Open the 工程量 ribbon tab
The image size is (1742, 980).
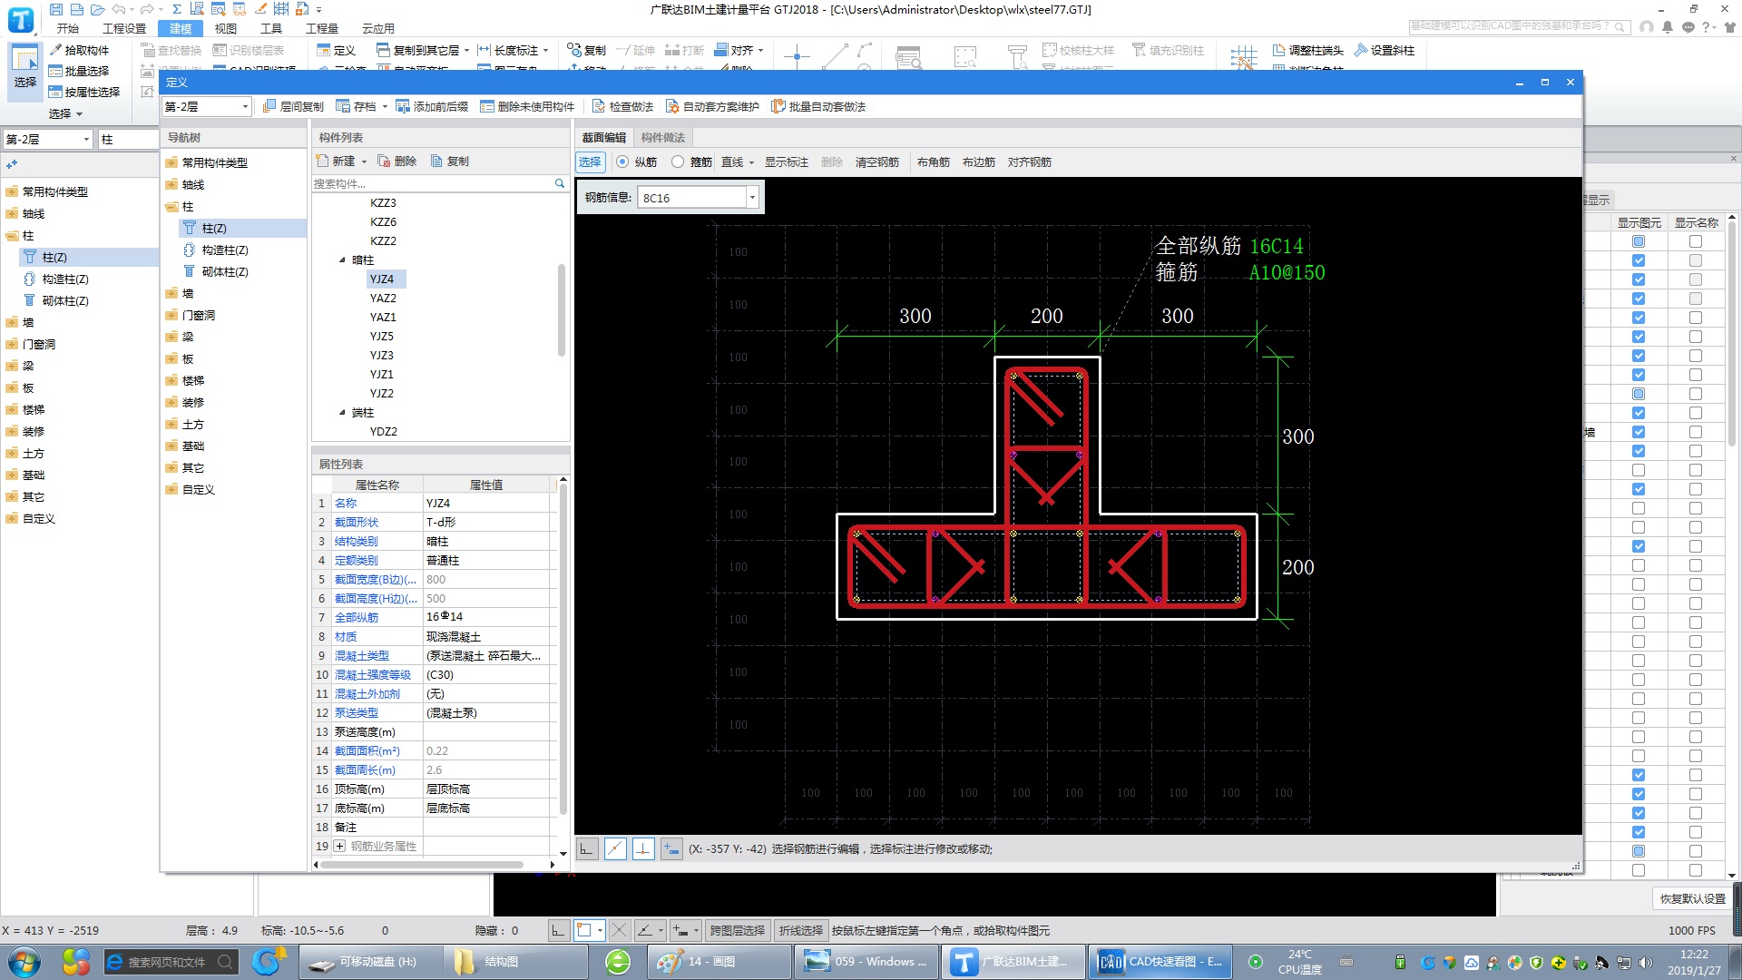321,28
